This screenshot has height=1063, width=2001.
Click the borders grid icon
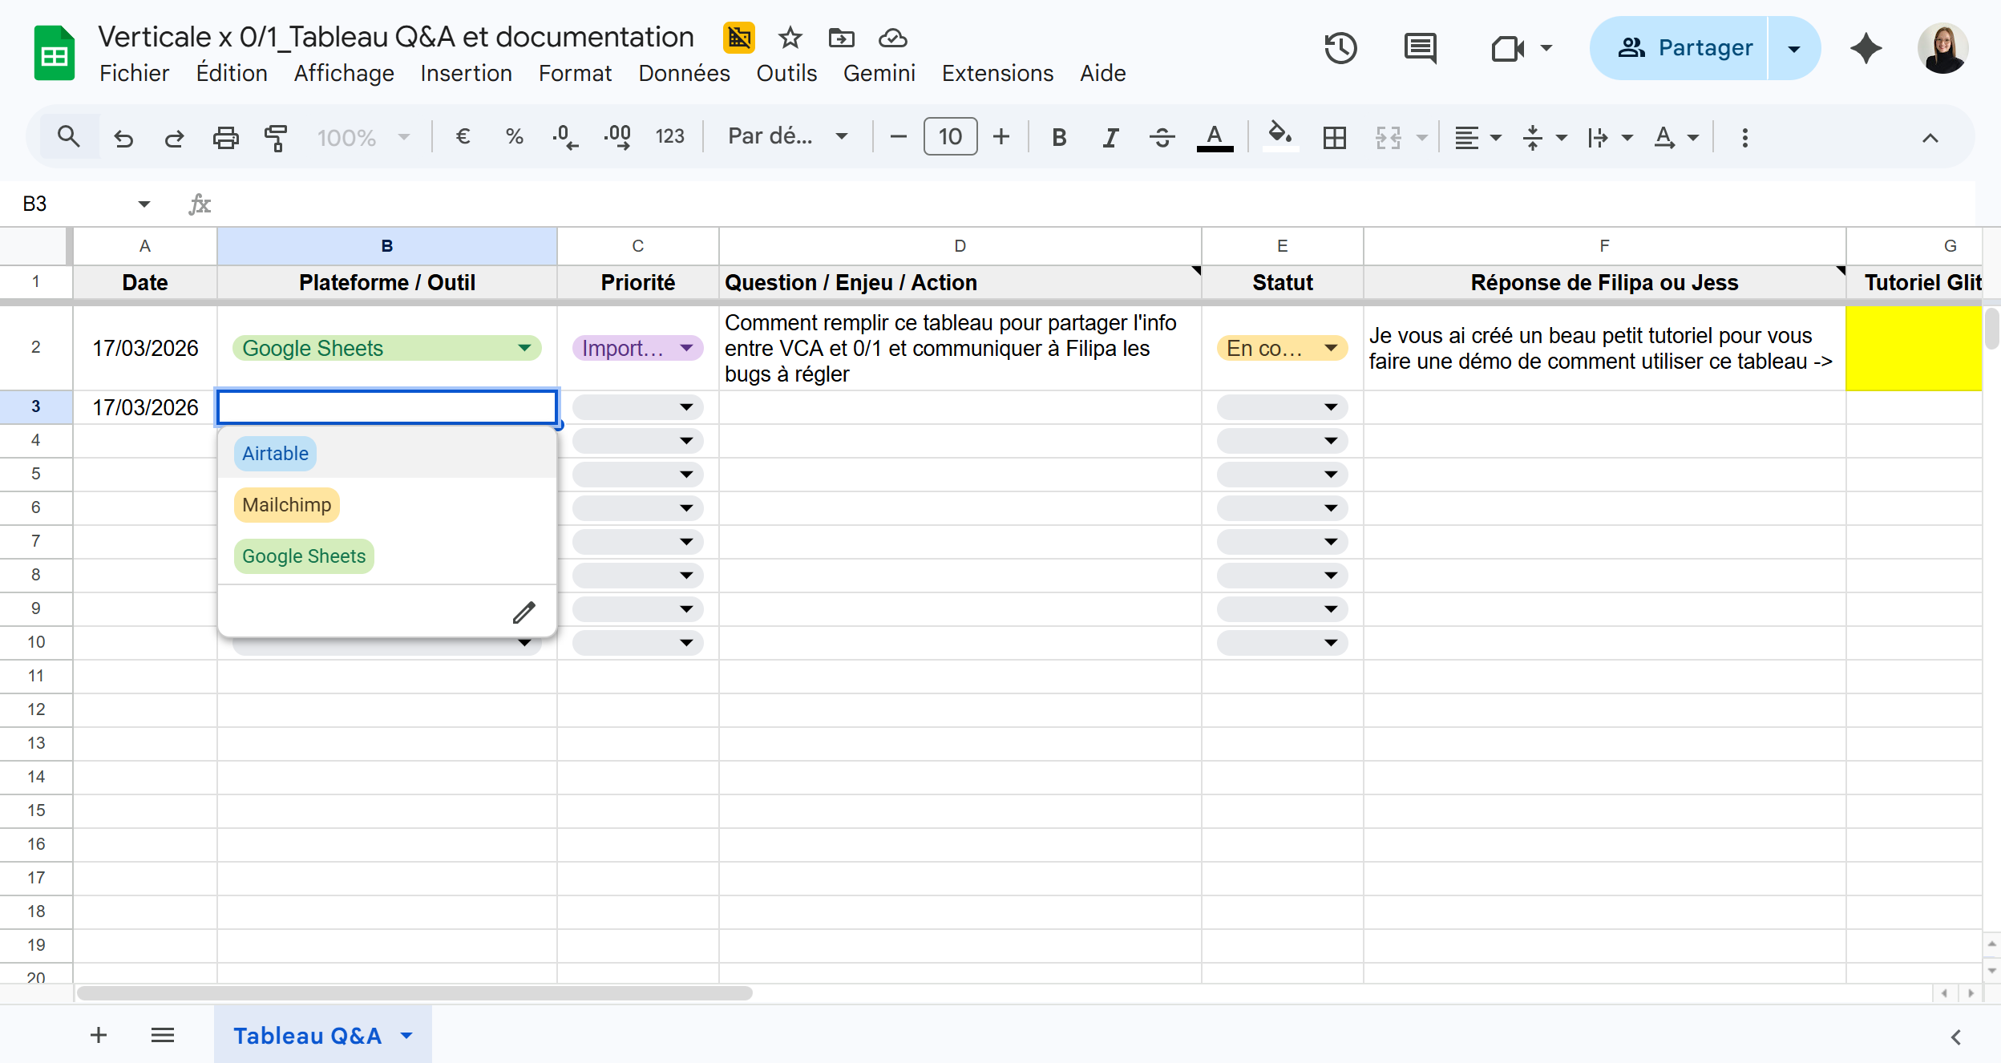click(x=1334, y=137)
